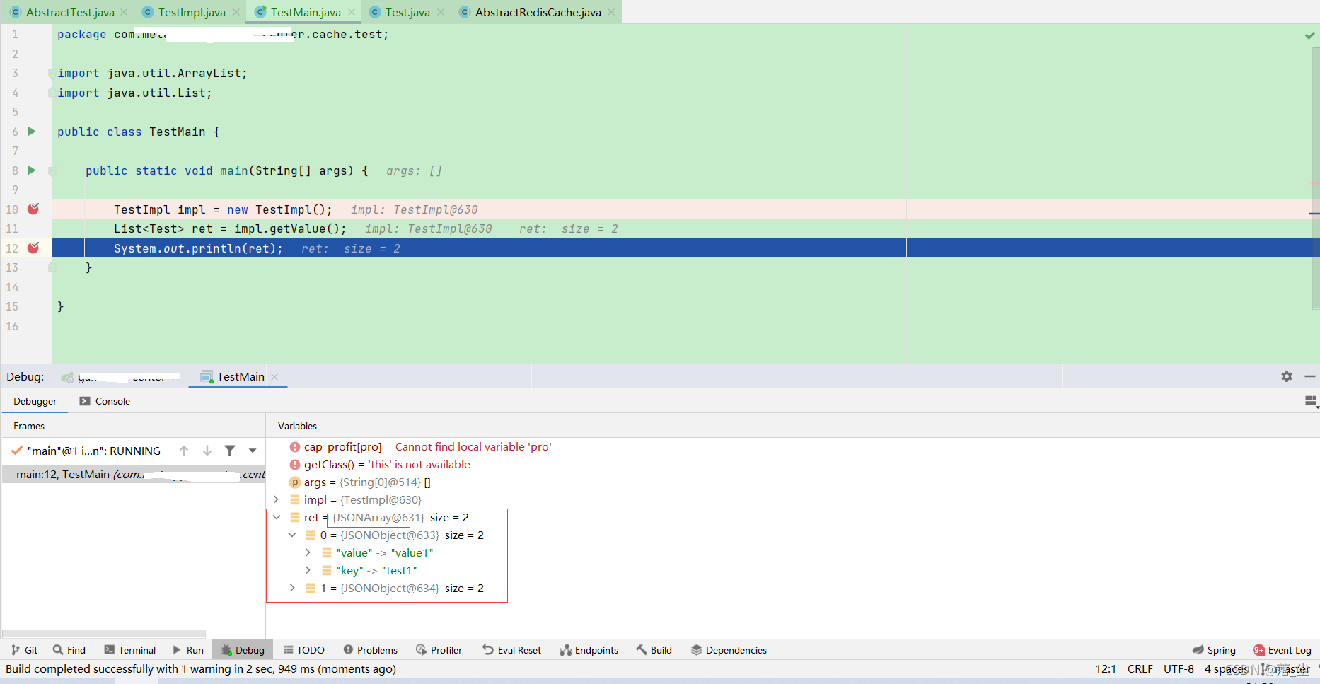The height and width of the screenshot is (684, 1320).
Task: Open the frames filter icon
Action: coord(230,451)
